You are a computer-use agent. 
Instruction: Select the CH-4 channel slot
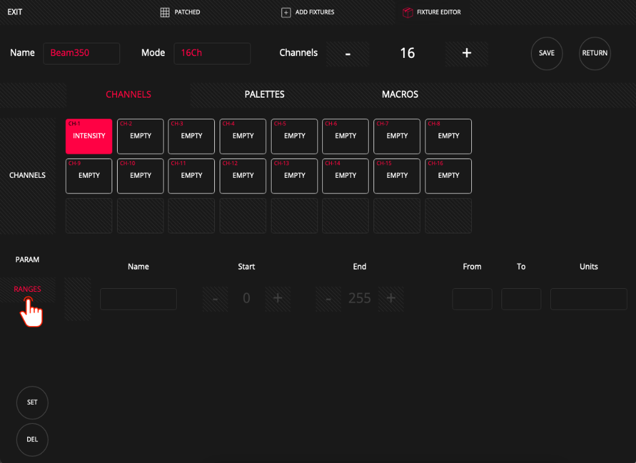243,136
